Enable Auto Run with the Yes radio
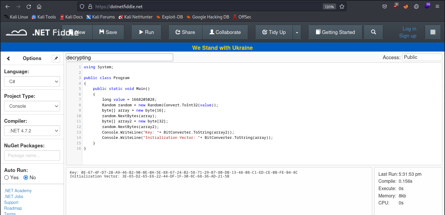This screenshot has height=215, width=445. (x=6, y=178)
